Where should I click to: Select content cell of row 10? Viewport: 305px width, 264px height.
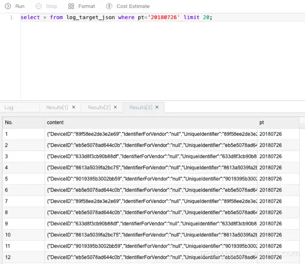coord(151,235)
